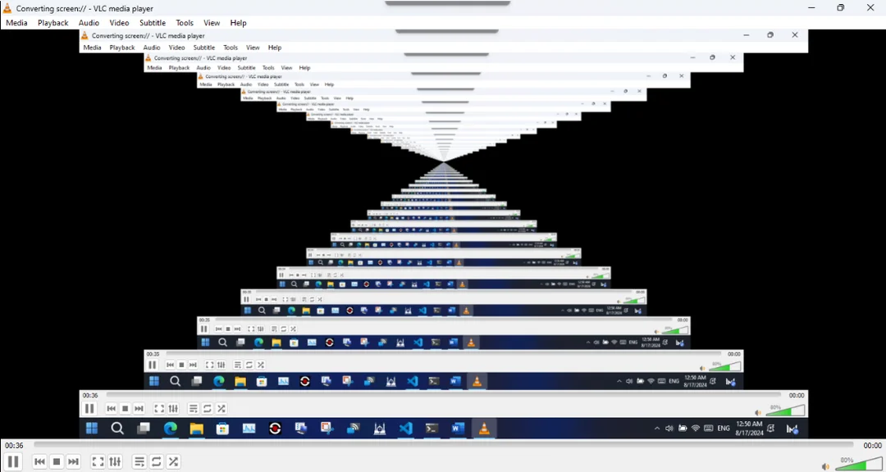Open the Media menu in the top menu bar
Screen dimensions: 886x472
pyautogui.click(x=16, y=23)
